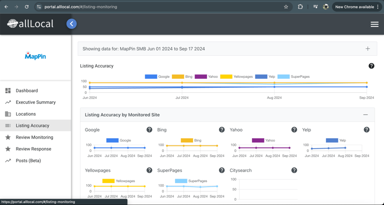
Task: Select Listing Accuracy in the sidebar
Action: [35, 126]
